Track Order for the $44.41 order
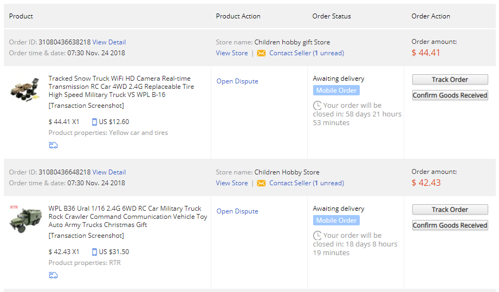This screenshot has height=292, width=499. [x=450, y=80]
